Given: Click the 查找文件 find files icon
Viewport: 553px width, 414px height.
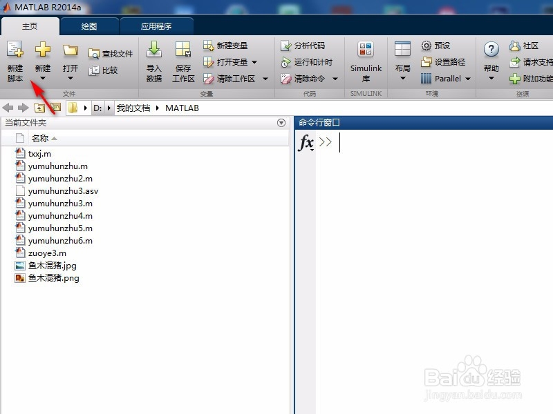Looking at the screenshot, I should coord(93,54).
